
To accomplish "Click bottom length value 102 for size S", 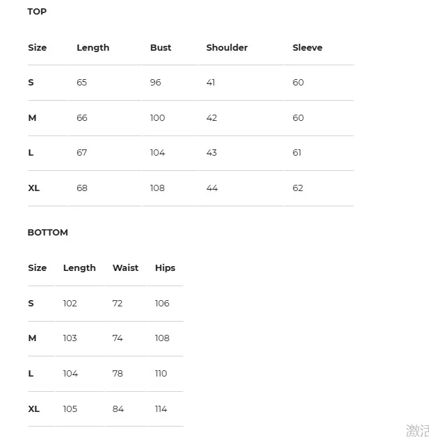I will pos(70,303).
